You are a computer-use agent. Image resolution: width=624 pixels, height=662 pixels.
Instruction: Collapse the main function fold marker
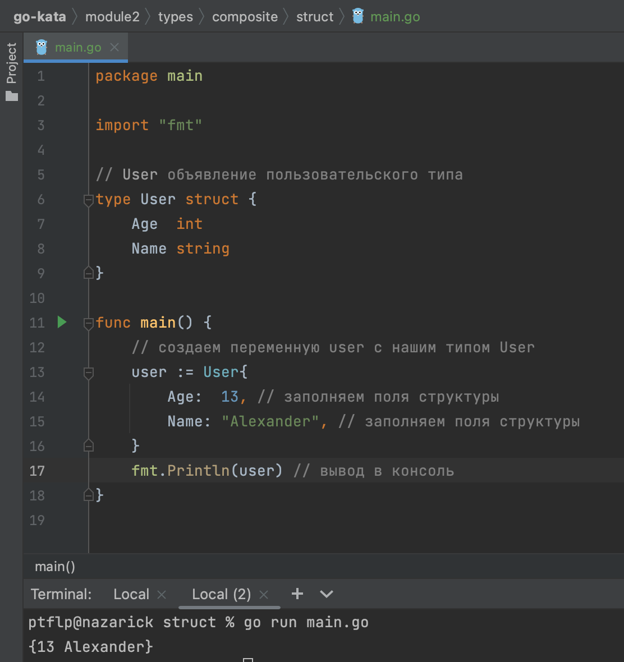point(88,323)
